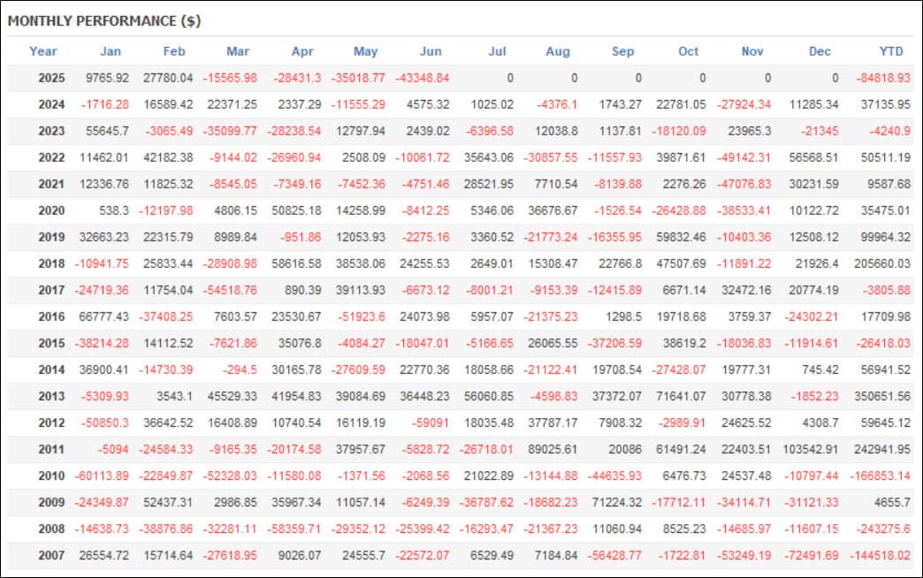Select the Mar column header

click(238, 51)
